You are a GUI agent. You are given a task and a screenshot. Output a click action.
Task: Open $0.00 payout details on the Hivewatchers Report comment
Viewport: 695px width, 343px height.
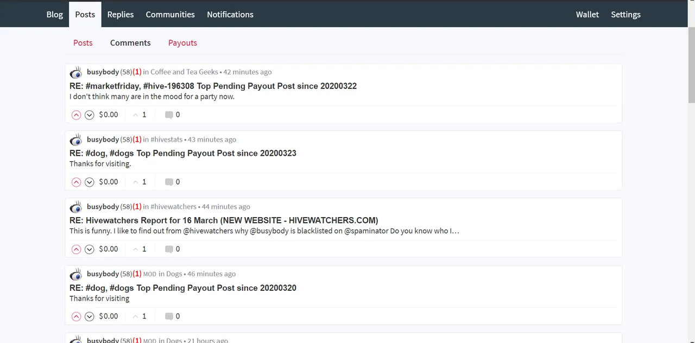pyautogui.click(x=109, y=249)
